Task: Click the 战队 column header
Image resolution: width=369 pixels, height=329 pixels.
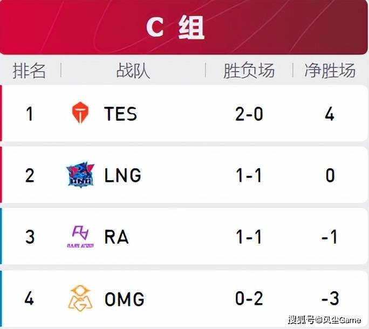Action: (133, 70)
